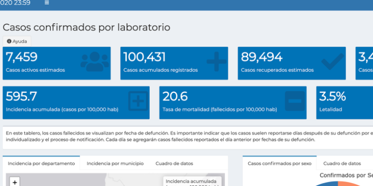Open the hamburger menu in the top bar
The height and width of the screenshot is (186, 373).
click(47, 2)
